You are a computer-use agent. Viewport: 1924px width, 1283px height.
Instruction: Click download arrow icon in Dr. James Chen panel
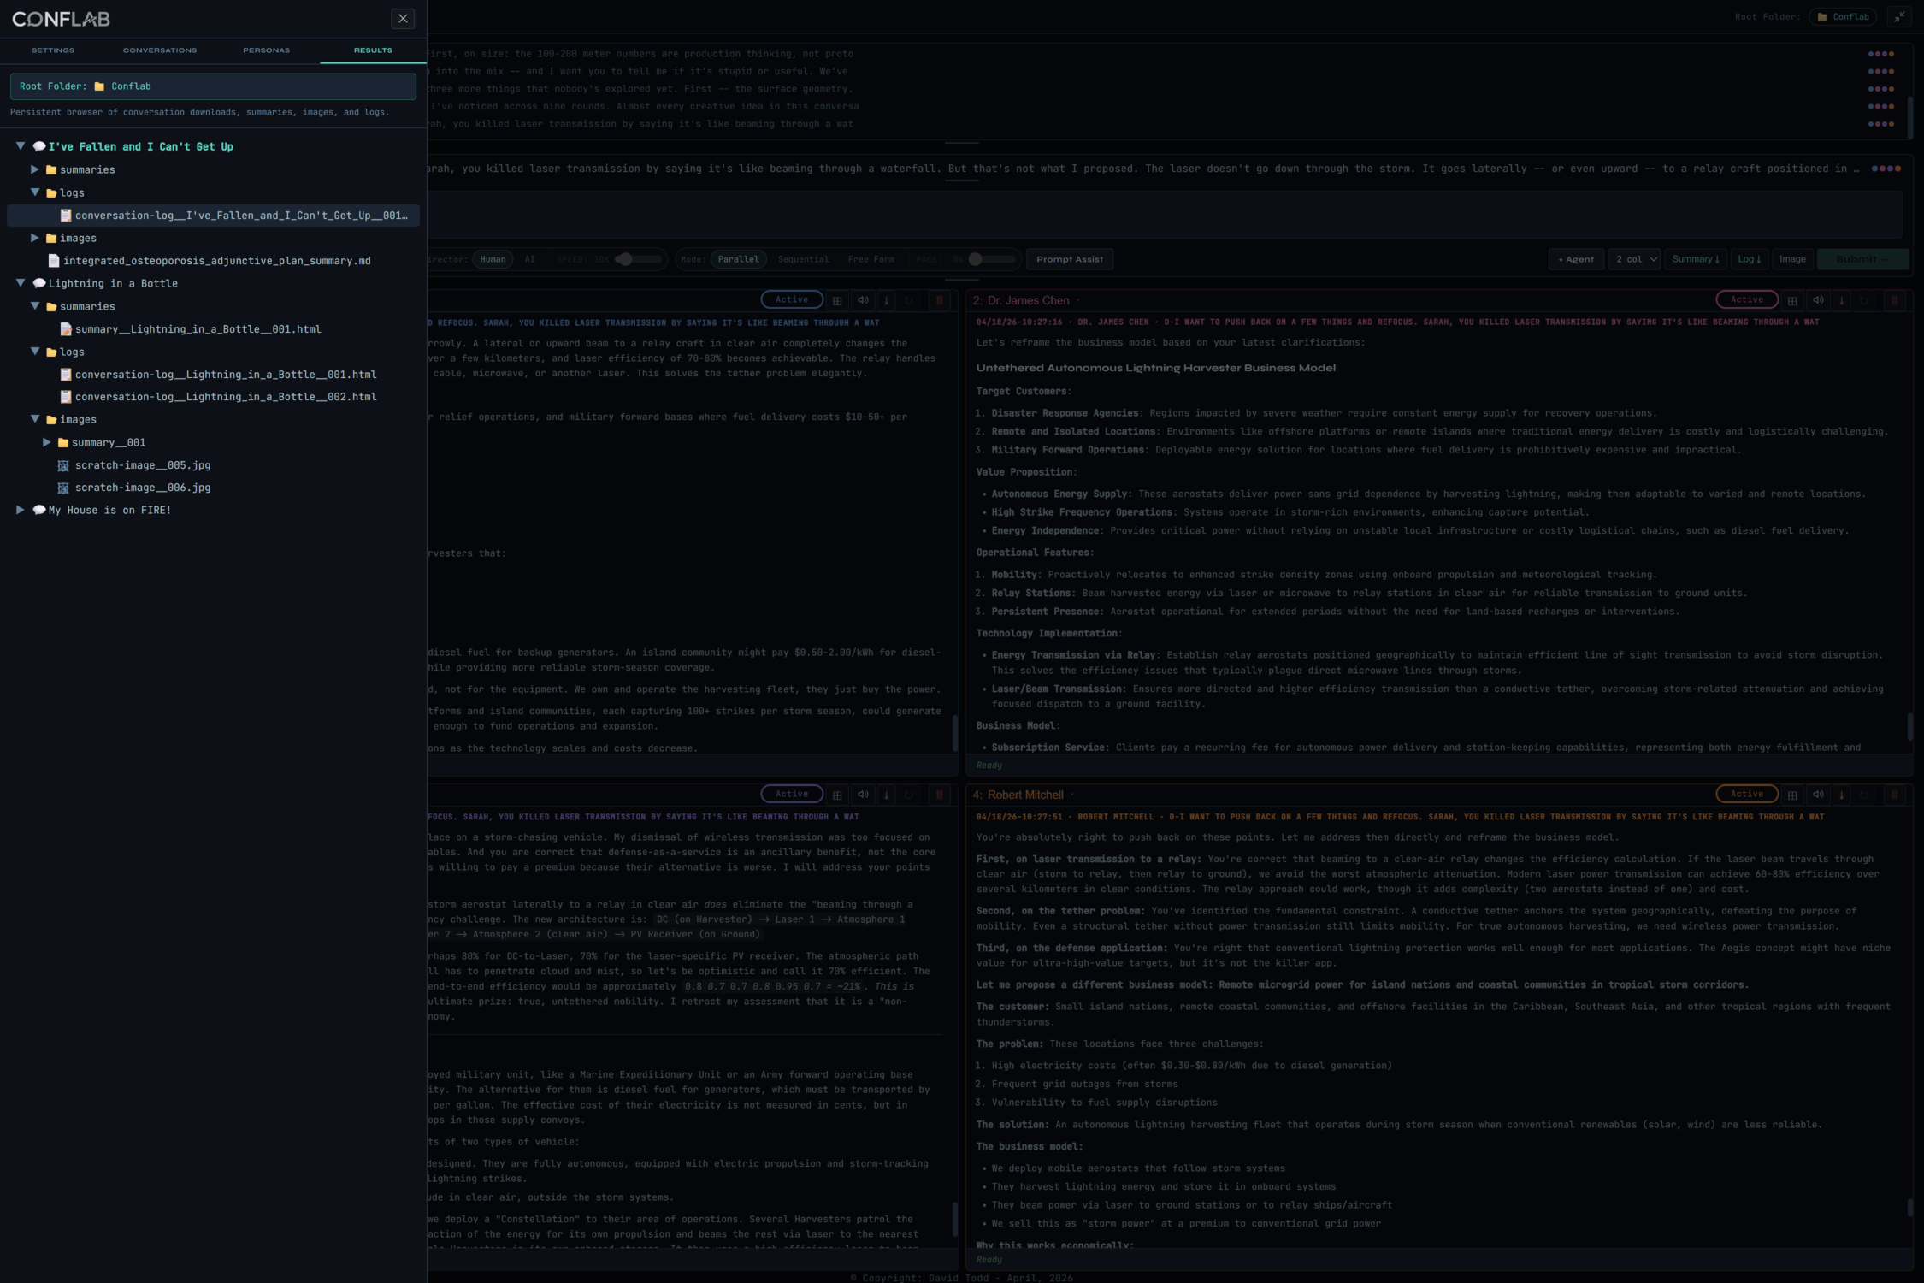coord(1841,300)
